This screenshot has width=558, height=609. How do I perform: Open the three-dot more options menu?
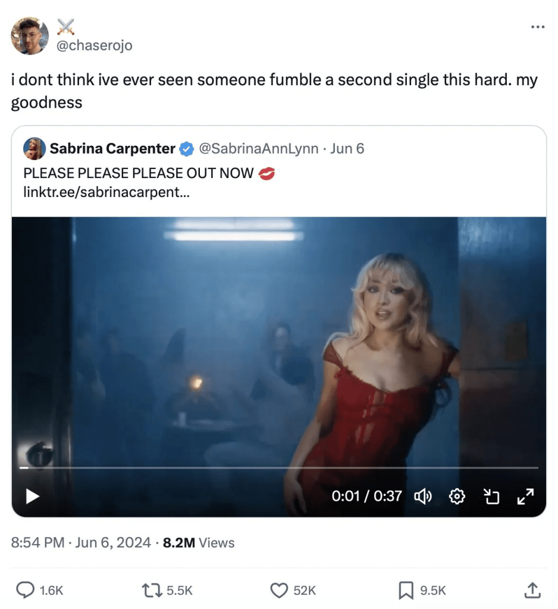point(537,27)
